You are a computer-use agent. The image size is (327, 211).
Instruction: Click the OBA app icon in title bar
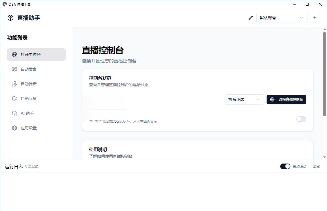[5, 4]
